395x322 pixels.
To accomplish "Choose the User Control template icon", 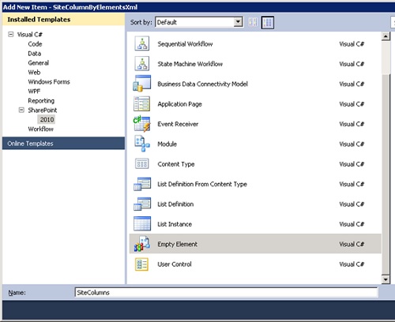I will 142,264.
